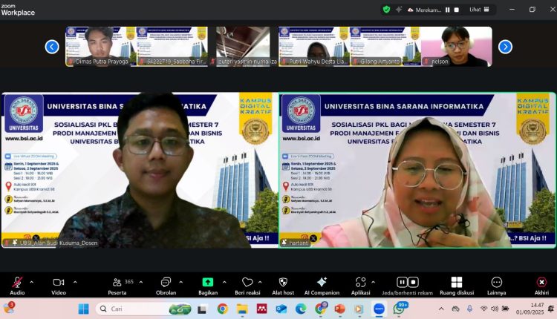Select Putri Wahyu Desta participant thumbnail
The image size is (557, 319).
coord(314,47)
